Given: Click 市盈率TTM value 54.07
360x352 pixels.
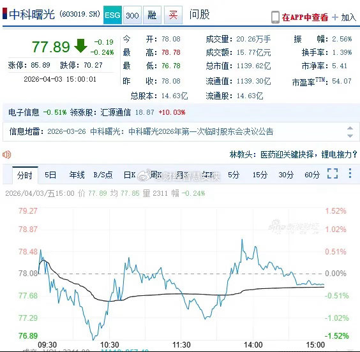Looking at the screenshot, I should pos(341,81).
